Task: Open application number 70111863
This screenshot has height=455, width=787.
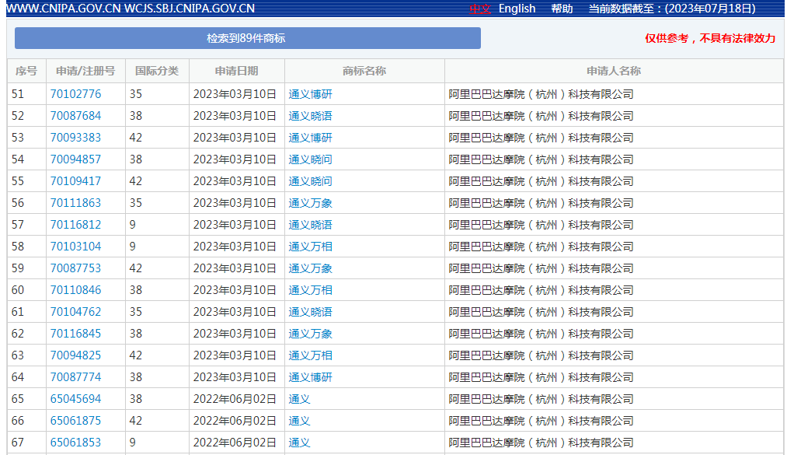Action: coord(75,203)
